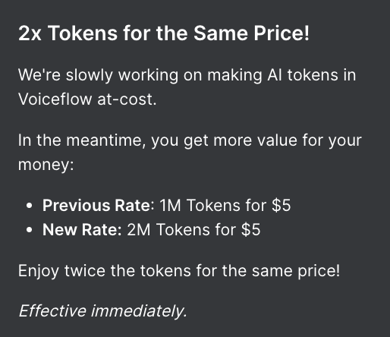The height and width of the screenshot is (337, 390).
Task: Click the 'more value' words
Action: coord(256,140)
